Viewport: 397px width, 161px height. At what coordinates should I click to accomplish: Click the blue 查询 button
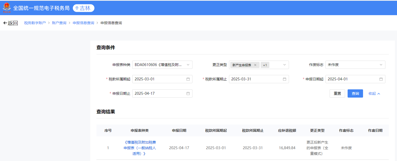point(355,93)
